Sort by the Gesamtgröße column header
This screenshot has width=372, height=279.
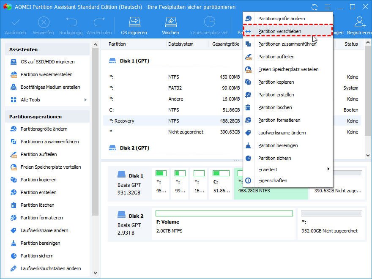click(226, 44)
